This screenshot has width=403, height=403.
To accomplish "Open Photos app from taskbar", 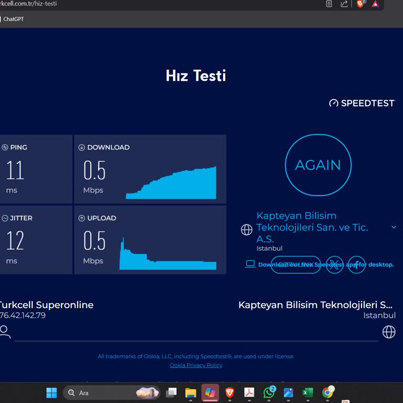I will (289, 393).
